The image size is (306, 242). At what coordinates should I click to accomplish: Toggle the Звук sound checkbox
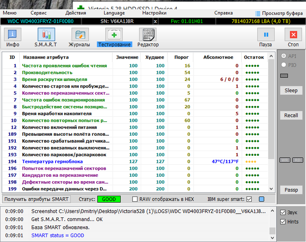282,212
